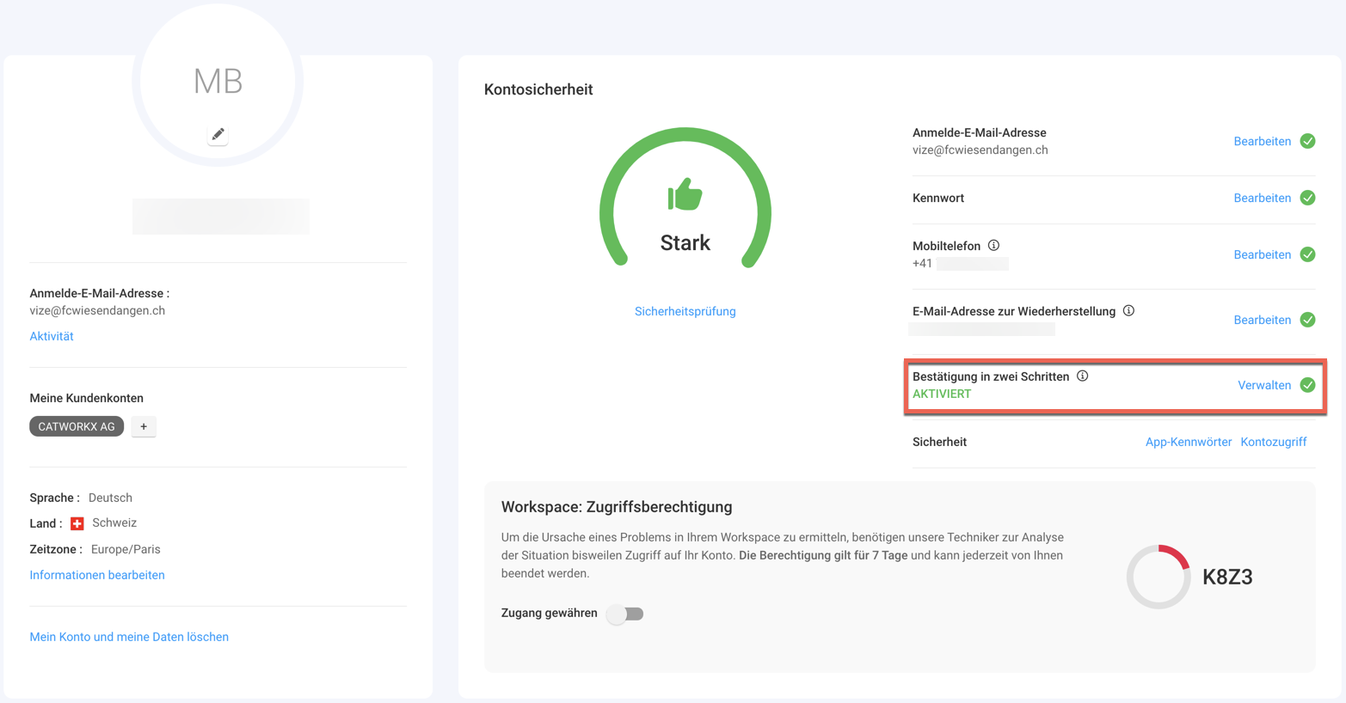Image resolution: width=1346 pixels, height=703 pixels.
Task: Add a customer account with plus button
Action: click(x=144, y=426)
